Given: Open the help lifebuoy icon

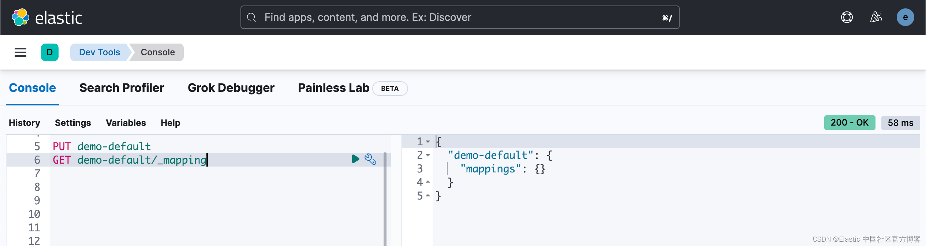Looking at the screenshot, I should pos(847,17).
